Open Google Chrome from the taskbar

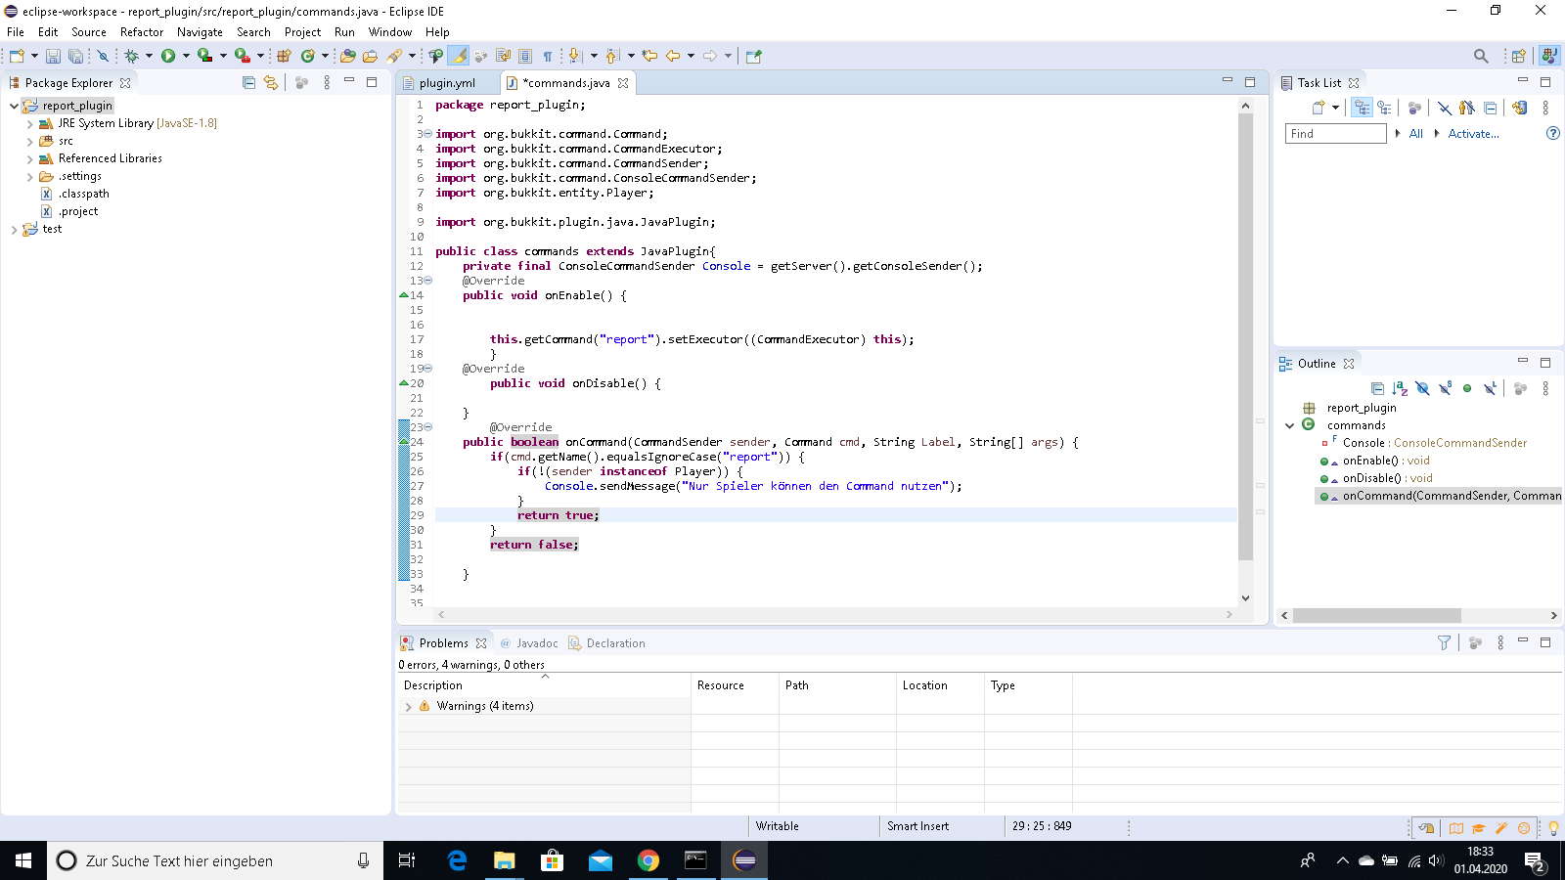(648, 860)
